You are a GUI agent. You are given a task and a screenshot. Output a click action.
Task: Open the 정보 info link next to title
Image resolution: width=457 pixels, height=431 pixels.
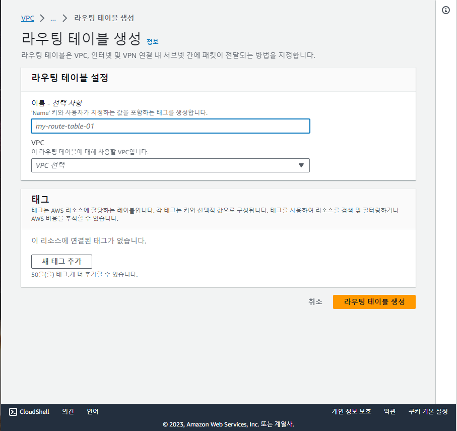pyautogui.click(x=153, y=42)
